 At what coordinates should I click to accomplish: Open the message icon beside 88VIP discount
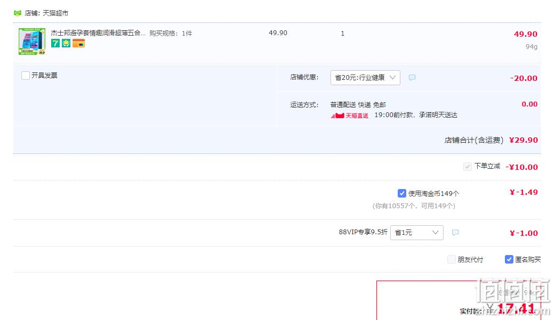[455, 232]
